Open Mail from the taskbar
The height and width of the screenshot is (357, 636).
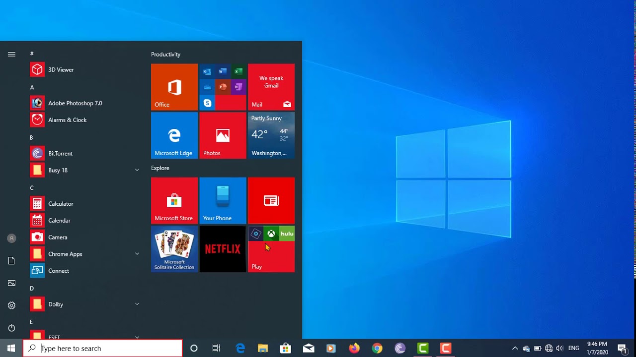click(x=309, y=349)
